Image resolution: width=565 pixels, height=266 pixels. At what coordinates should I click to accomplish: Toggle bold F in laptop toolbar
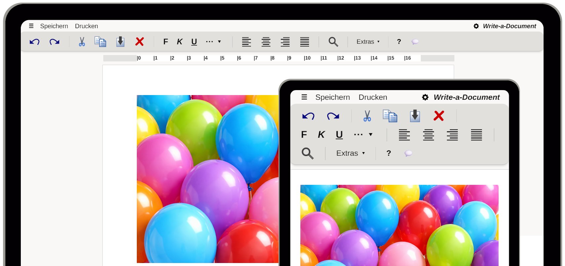pyautogui.click(x=166, y=42)
